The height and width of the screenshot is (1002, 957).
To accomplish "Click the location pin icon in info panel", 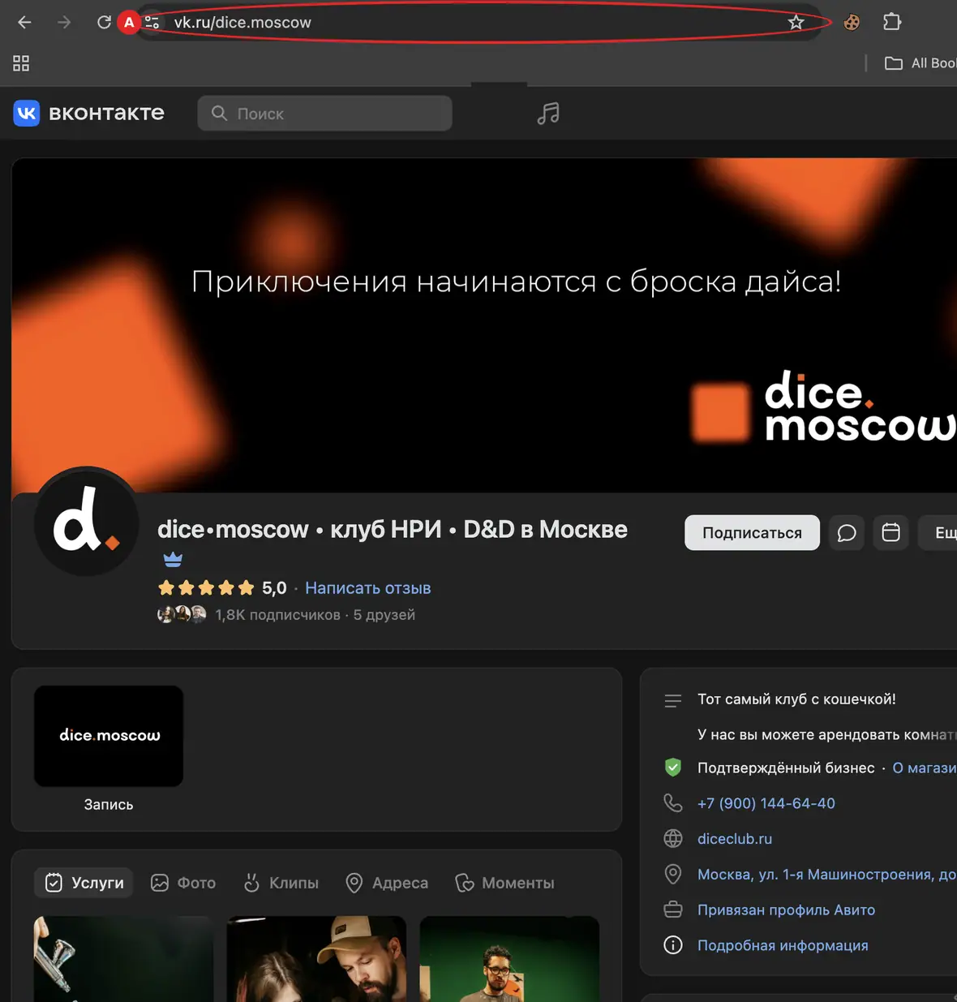I will (673, 875).
